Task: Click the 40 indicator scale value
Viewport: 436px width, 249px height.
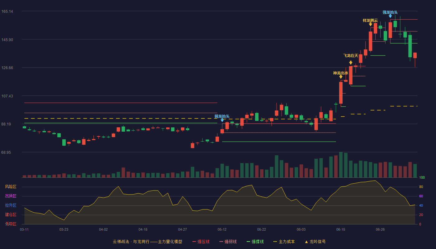Action: click(x=421, y=205)
